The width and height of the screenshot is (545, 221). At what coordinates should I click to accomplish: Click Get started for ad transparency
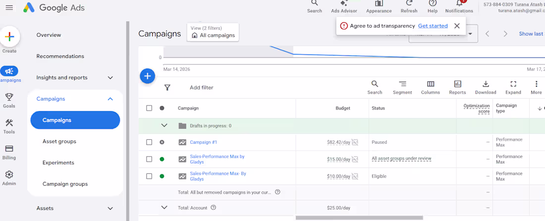[433, 26]
